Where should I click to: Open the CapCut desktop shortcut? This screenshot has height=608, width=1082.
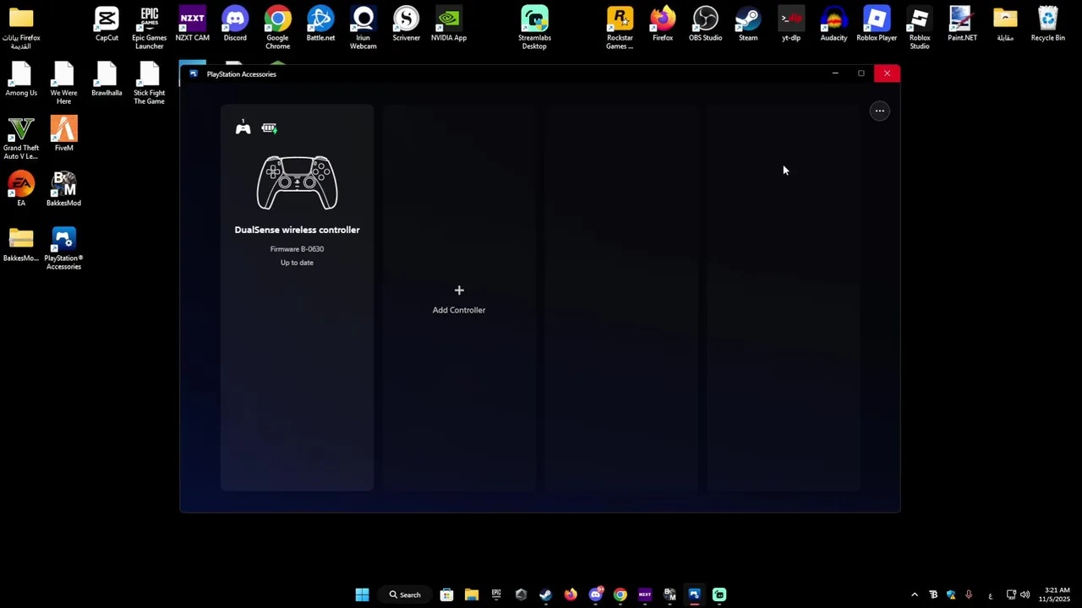click(x=107, y=24)
